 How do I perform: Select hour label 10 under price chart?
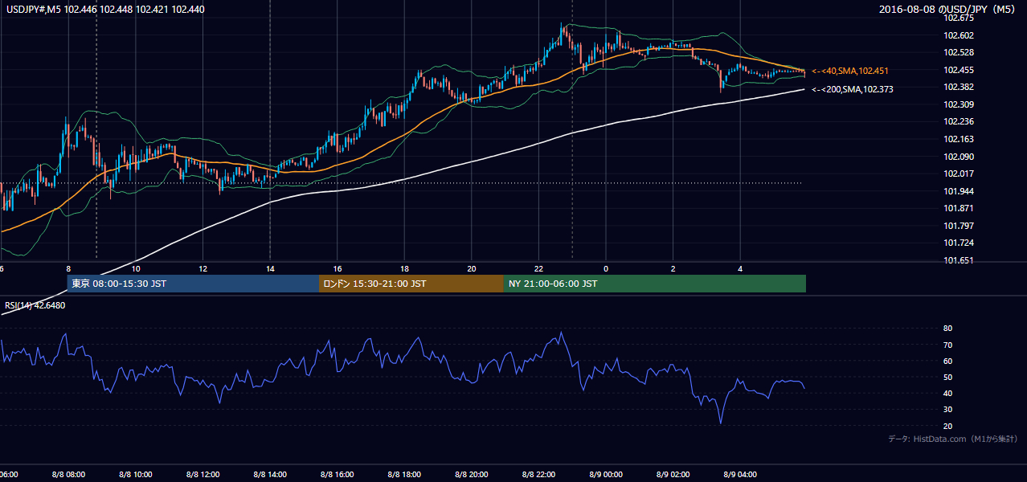(x=136, y=268)
